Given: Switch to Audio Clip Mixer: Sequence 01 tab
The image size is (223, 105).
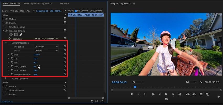Looking at the screenshot, I should click(38, 4).
